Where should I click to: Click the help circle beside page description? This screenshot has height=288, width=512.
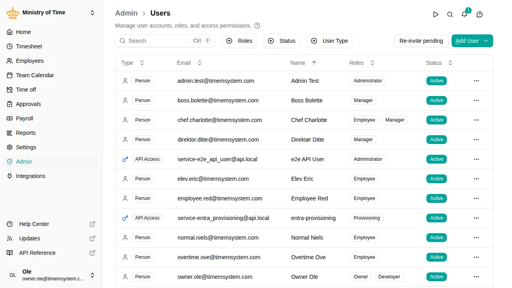tap(257, 26)
